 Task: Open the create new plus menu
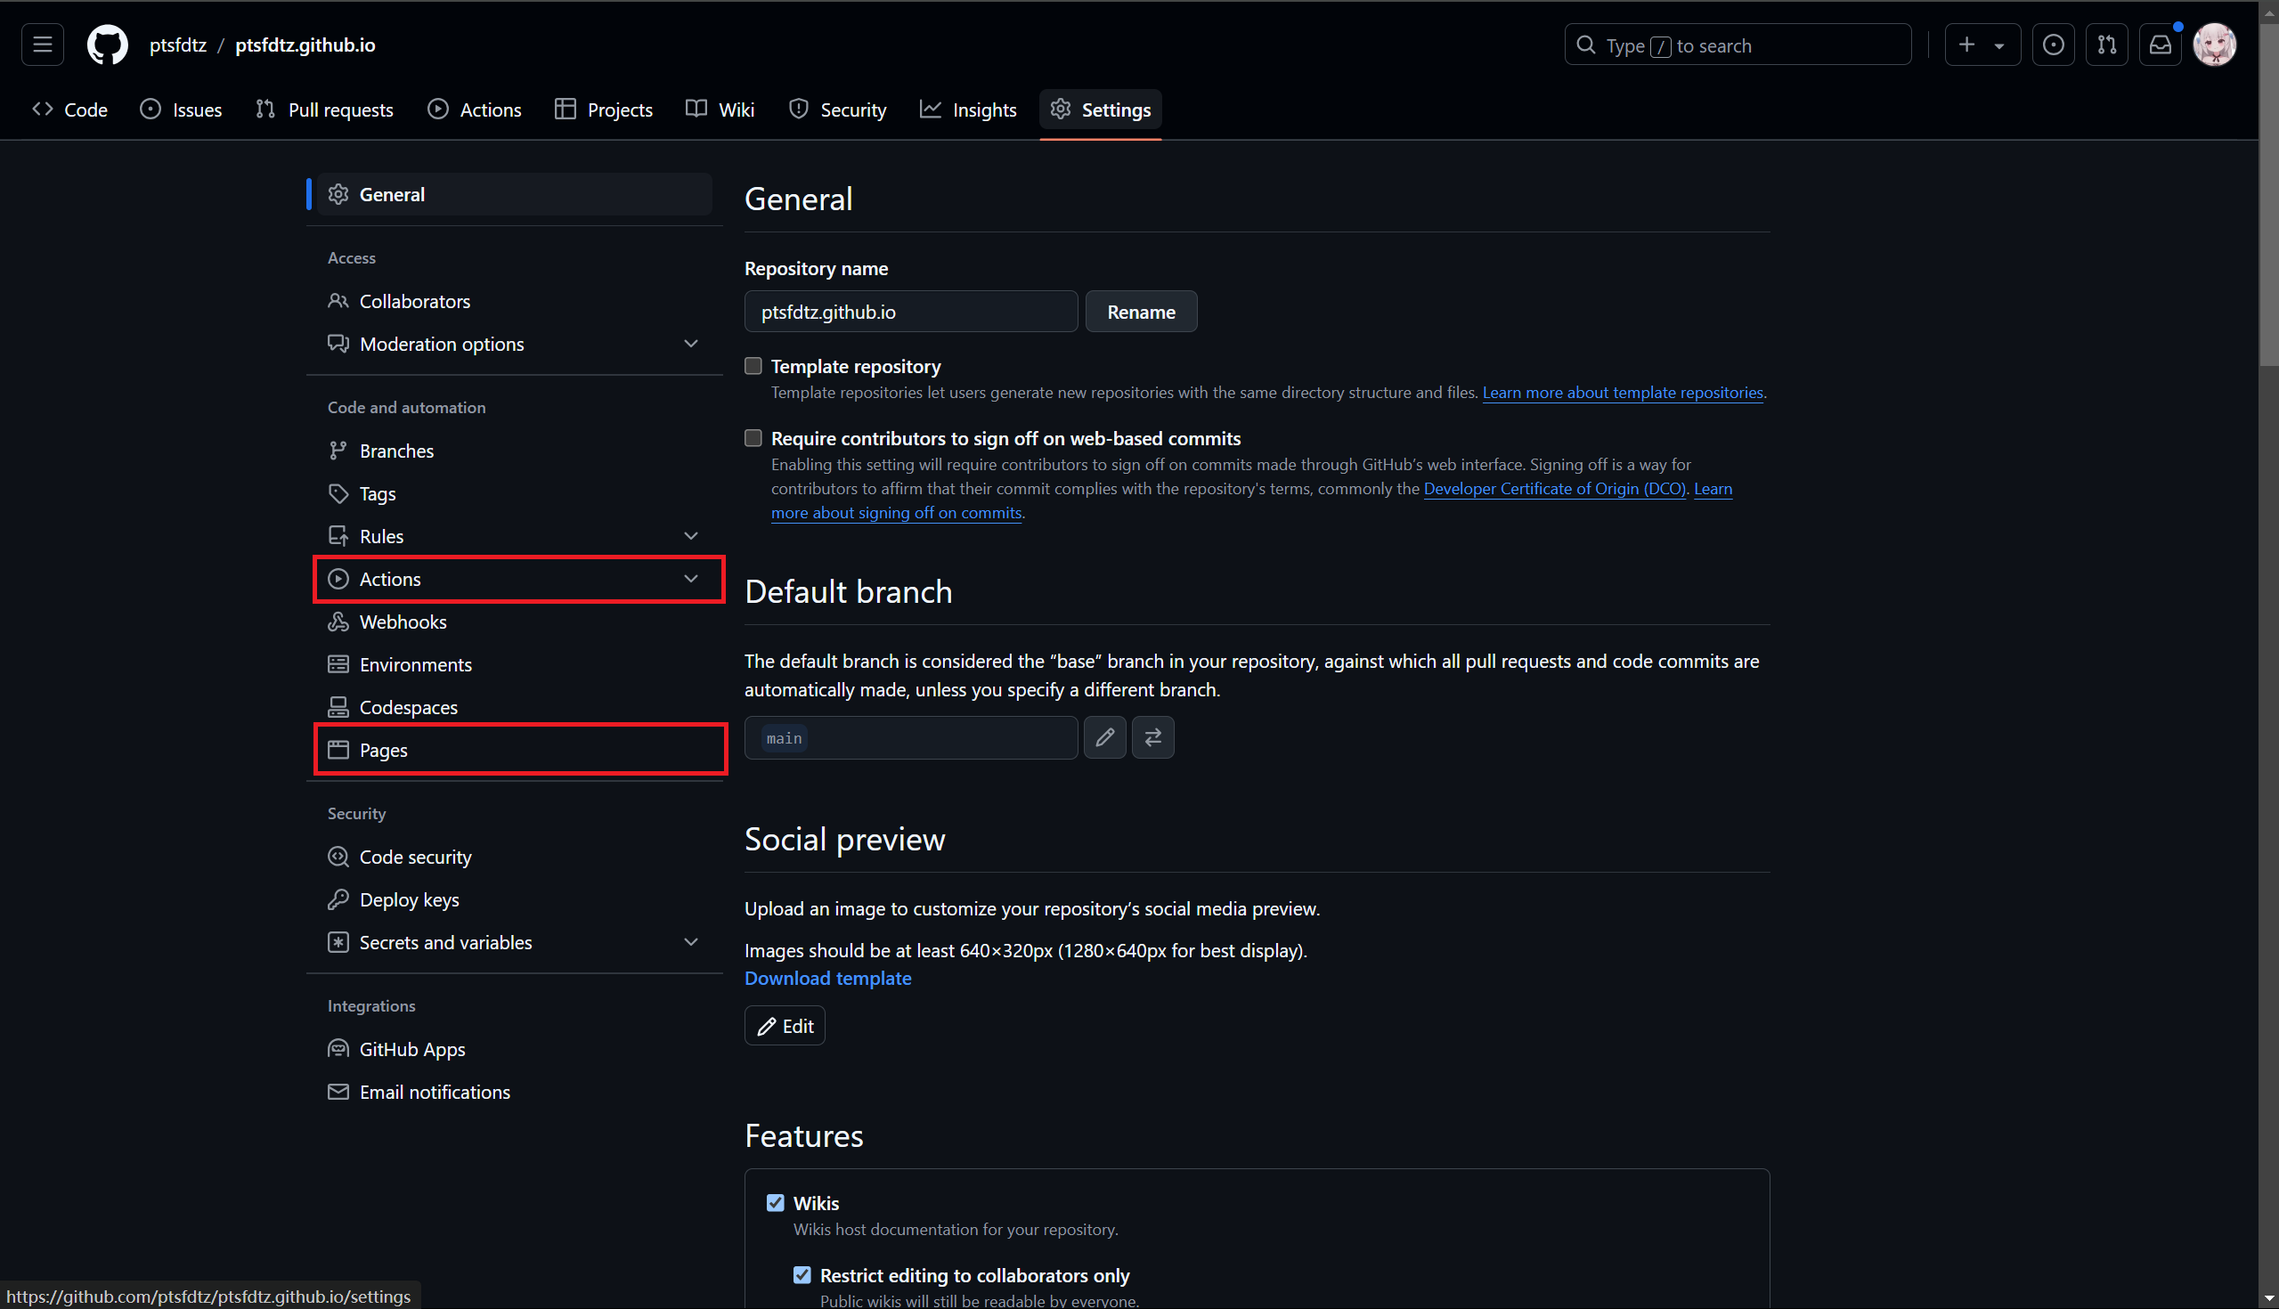(1982, 44)
